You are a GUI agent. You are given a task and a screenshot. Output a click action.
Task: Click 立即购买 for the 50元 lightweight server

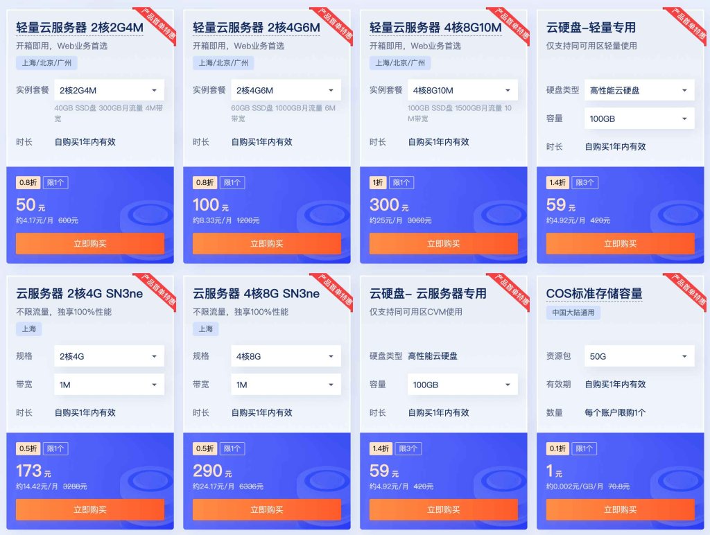(x=90, y=243)
